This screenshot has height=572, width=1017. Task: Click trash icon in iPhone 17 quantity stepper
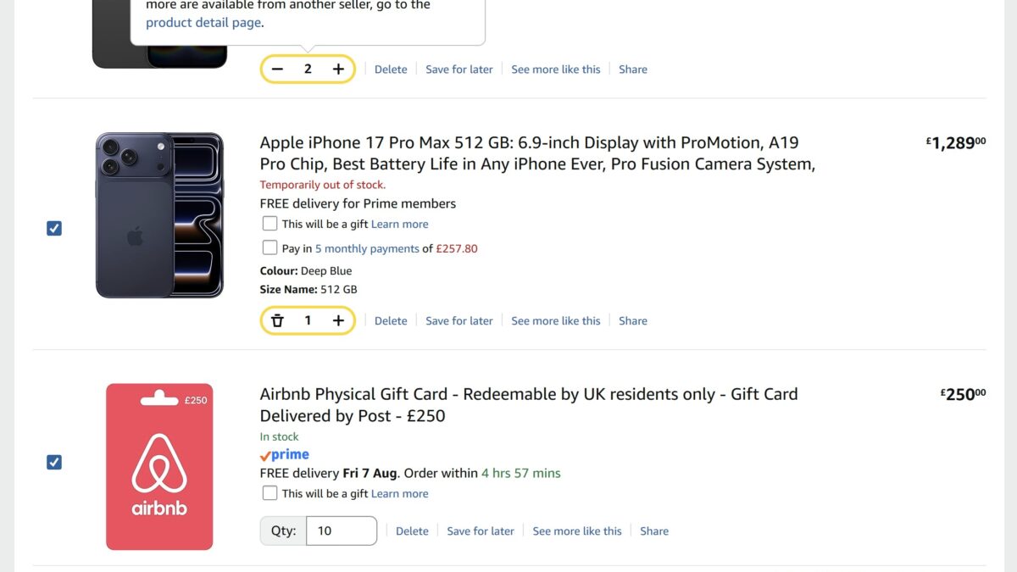[x=277, y=320]
